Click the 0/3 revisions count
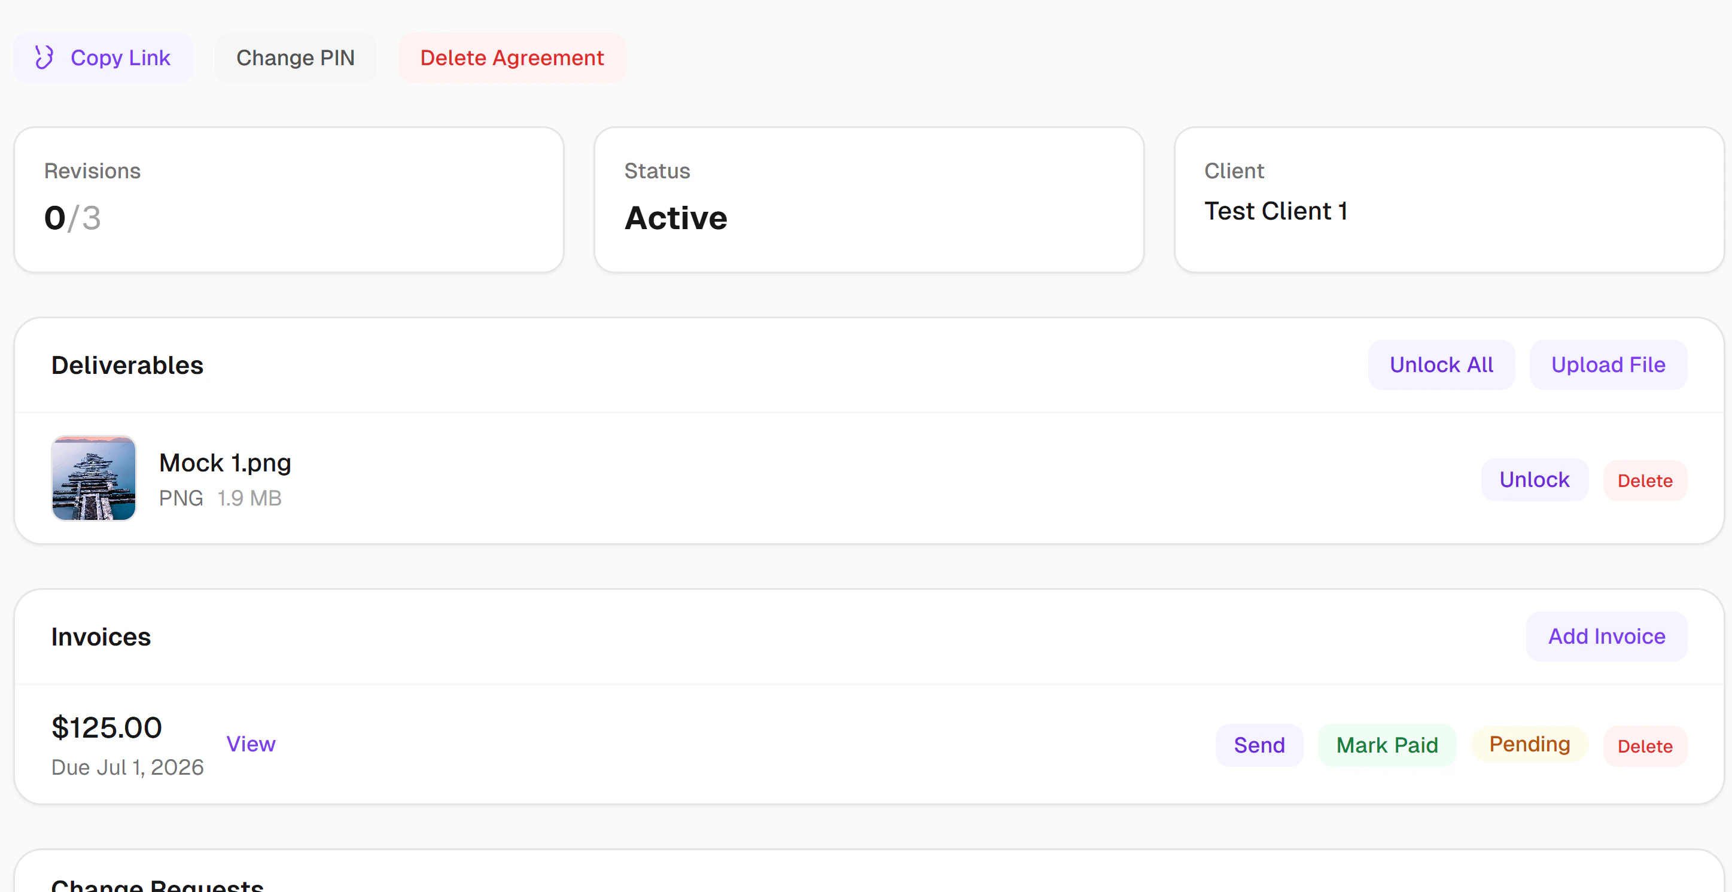 (72, 218)
